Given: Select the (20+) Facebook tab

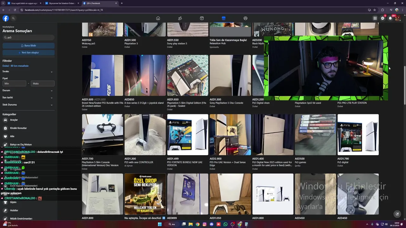Looking at the screenshot, I should click(100, 3).
